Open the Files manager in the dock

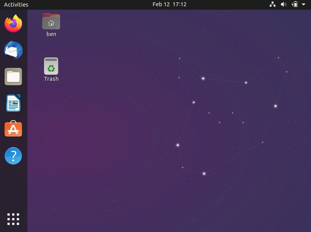tap(13, 77)
